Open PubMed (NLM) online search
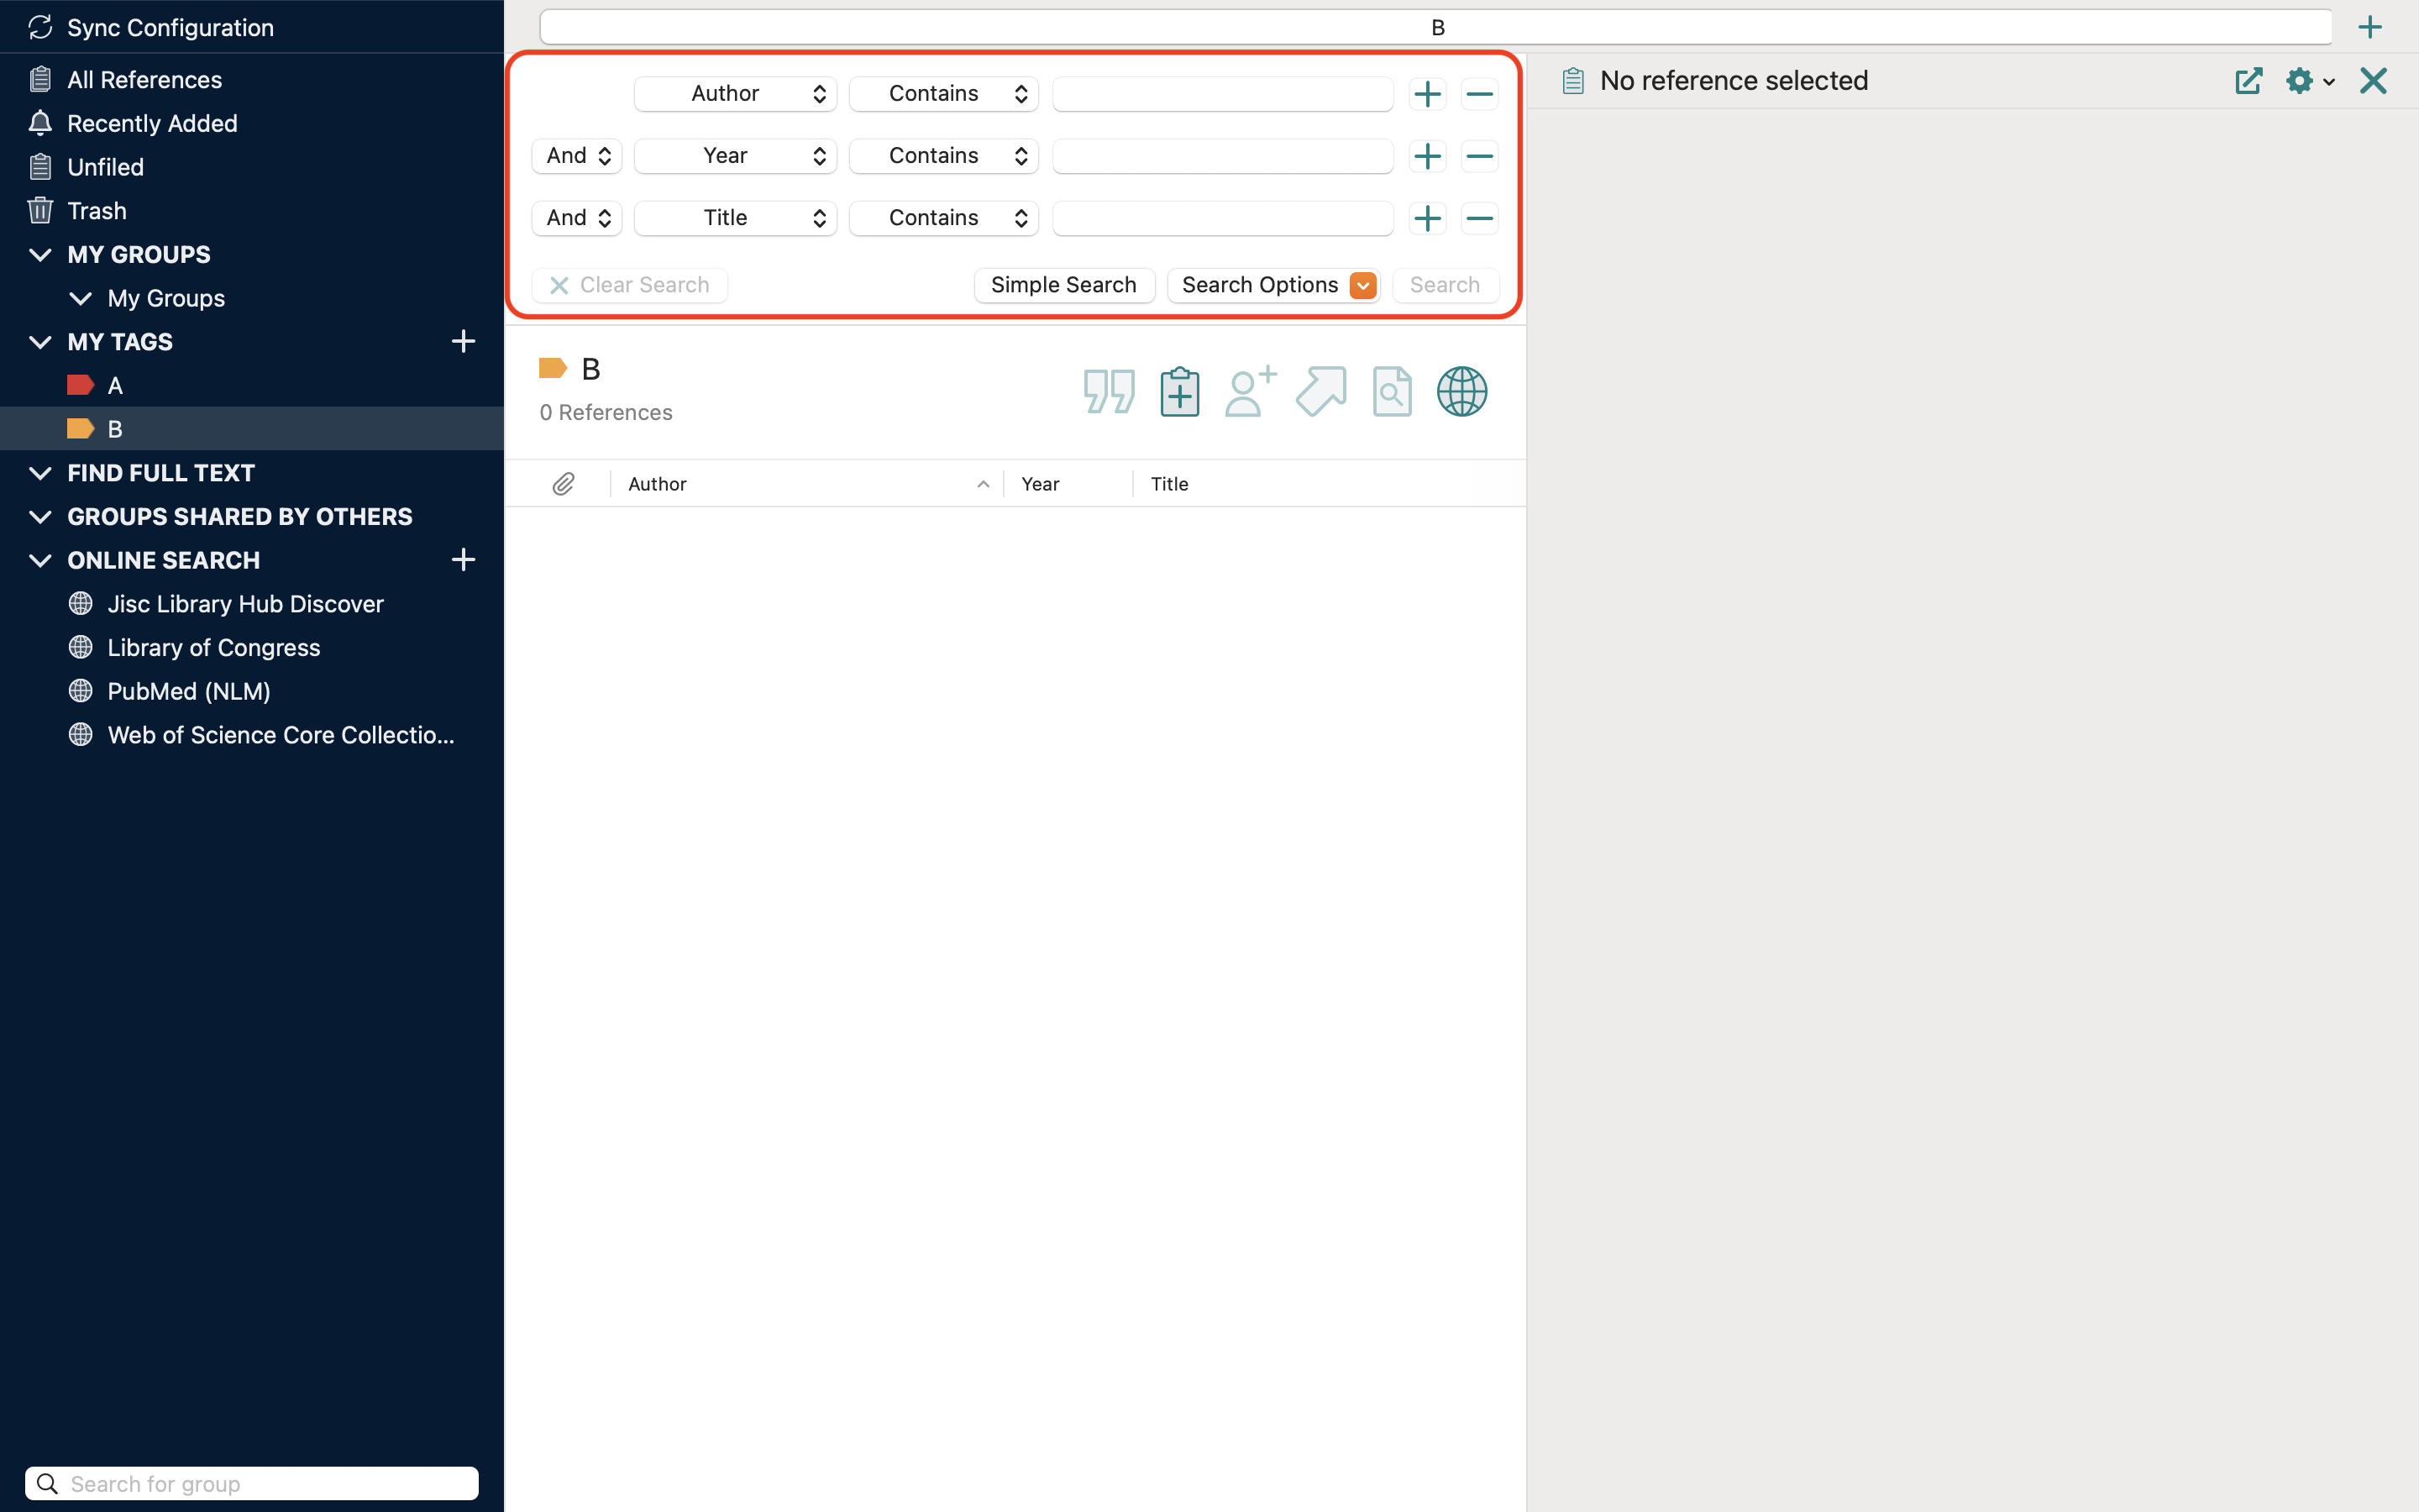2419x1512 pixels. [x=189, y=691]
